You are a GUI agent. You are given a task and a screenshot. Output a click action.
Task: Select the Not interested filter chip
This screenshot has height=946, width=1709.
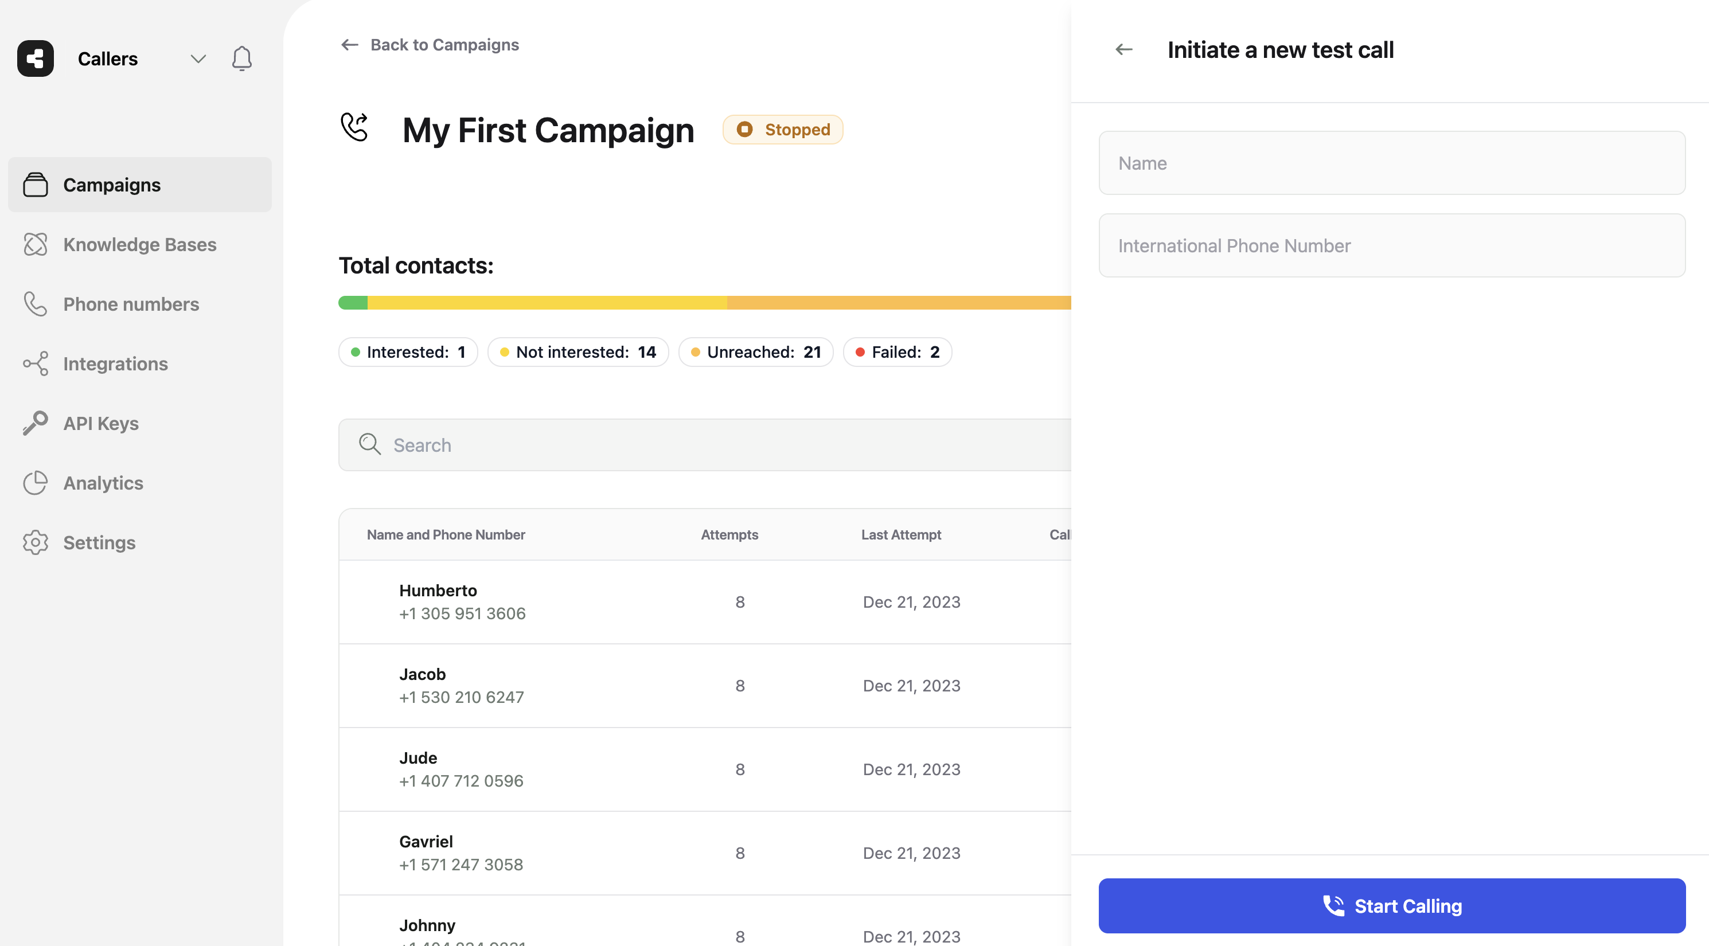pos(578,352)
